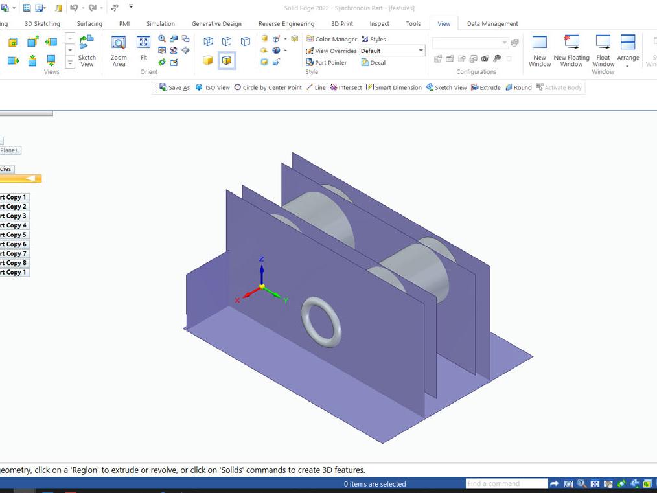The image size is (657, 493).
Task: Open the 3D Print tab
Action: (342, 23)
